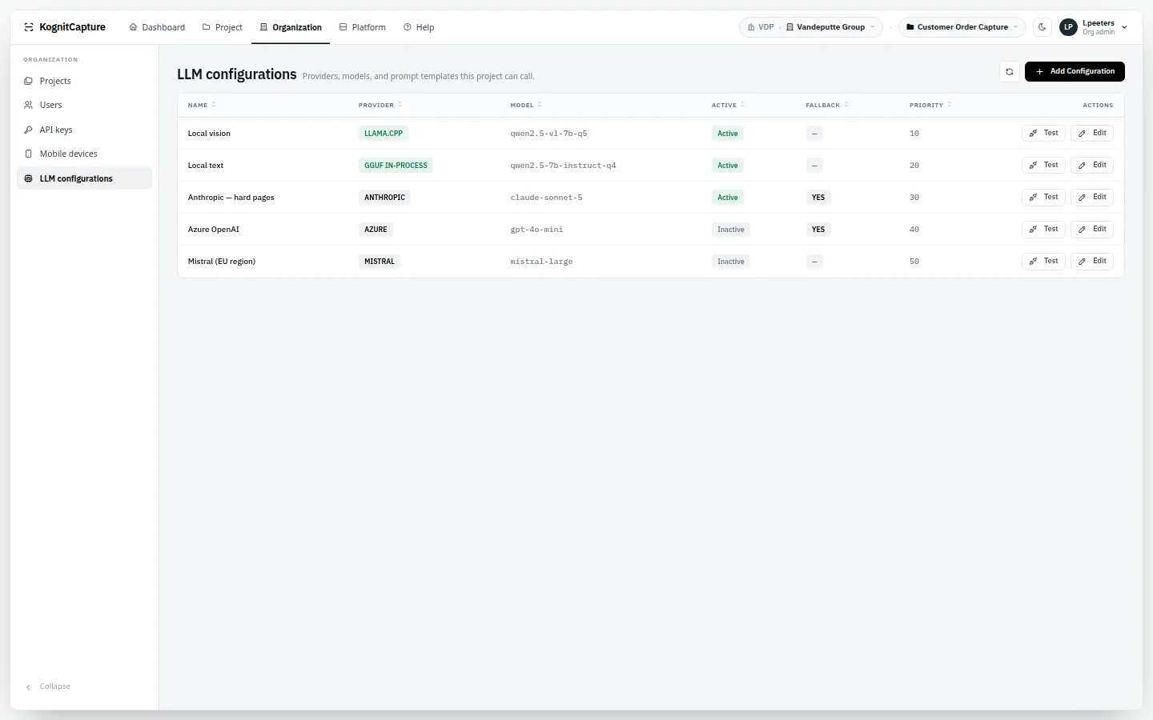Collapse the sidebar
This screenshot has height=720, width=1153.
[x=48, y=686]
